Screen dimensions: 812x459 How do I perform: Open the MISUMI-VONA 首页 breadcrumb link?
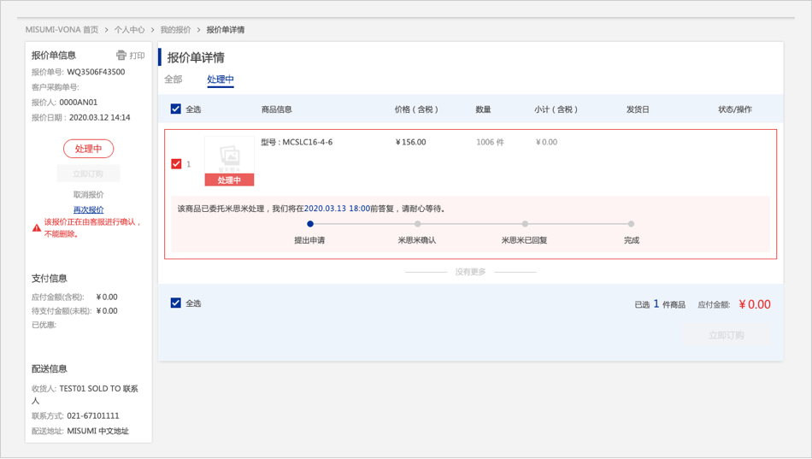pos(62,30)
